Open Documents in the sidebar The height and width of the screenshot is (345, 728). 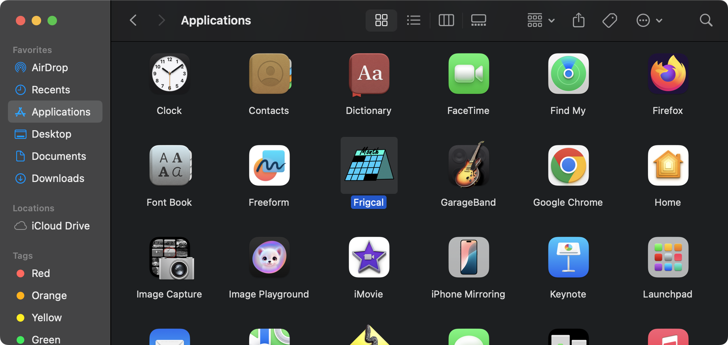click(x=55, y=156)
